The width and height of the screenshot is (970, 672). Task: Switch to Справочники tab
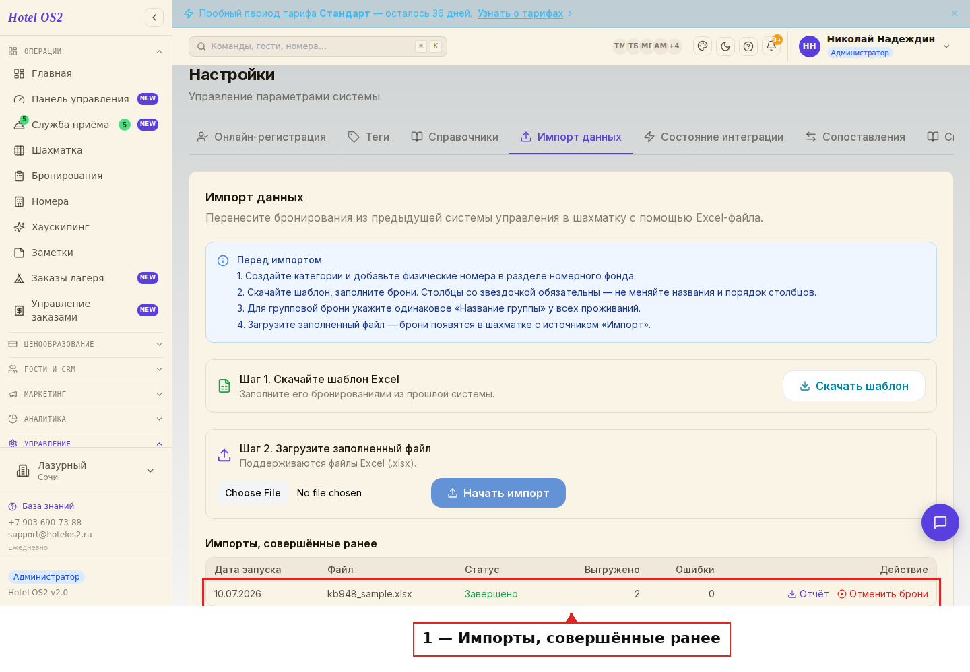click(455, 137)
